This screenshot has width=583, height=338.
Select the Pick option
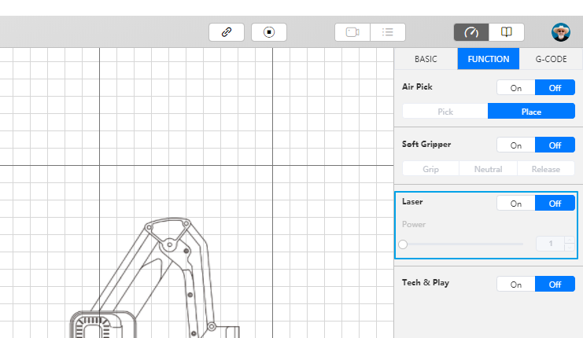(445, 112)
